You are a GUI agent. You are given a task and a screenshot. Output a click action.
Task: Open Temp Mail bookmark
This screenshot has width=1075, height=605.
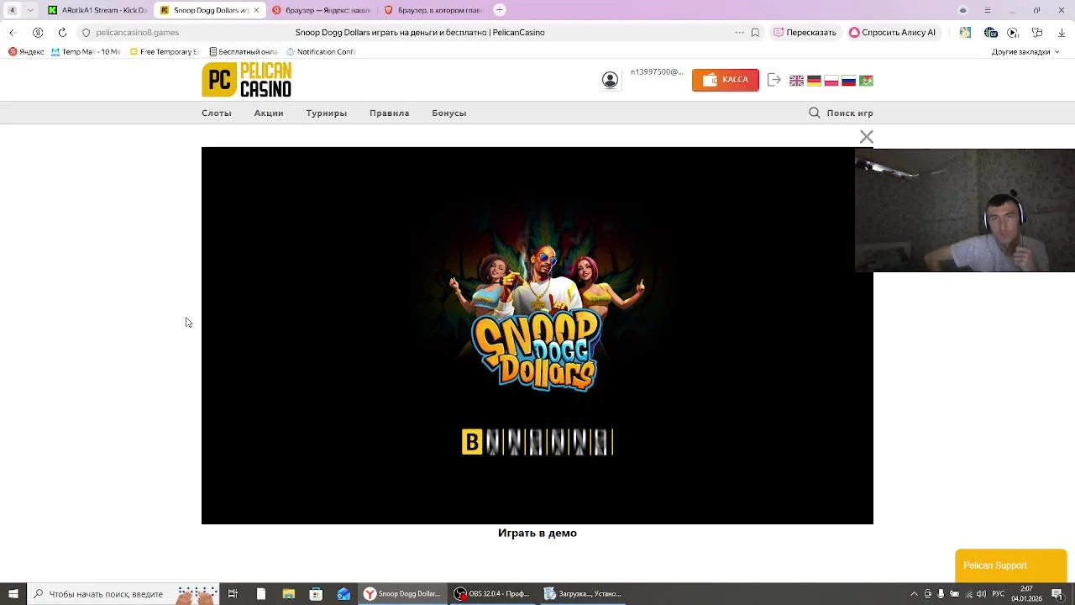click(86, 51)
